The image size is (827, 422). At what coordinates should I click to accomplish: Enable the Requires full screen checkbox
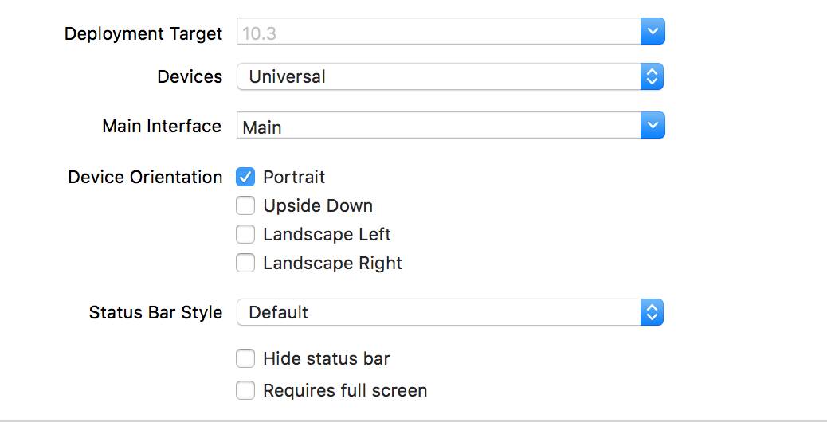[x=245, y=391]
